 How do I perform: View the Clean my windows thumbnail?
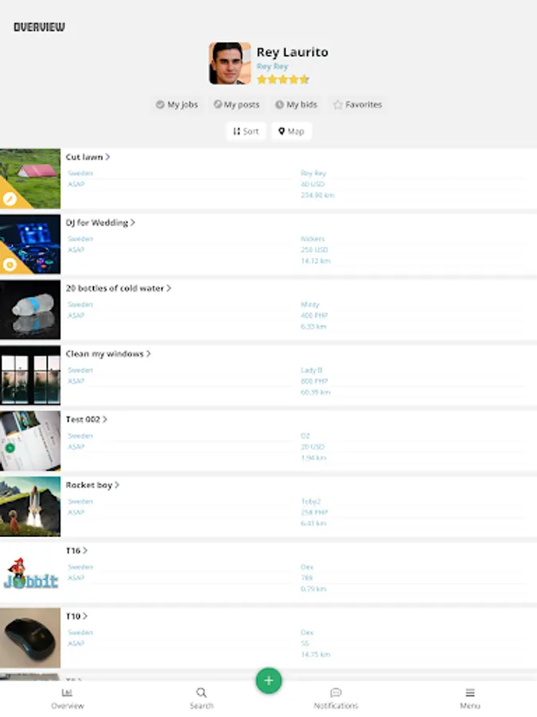(x=30, y=375)
